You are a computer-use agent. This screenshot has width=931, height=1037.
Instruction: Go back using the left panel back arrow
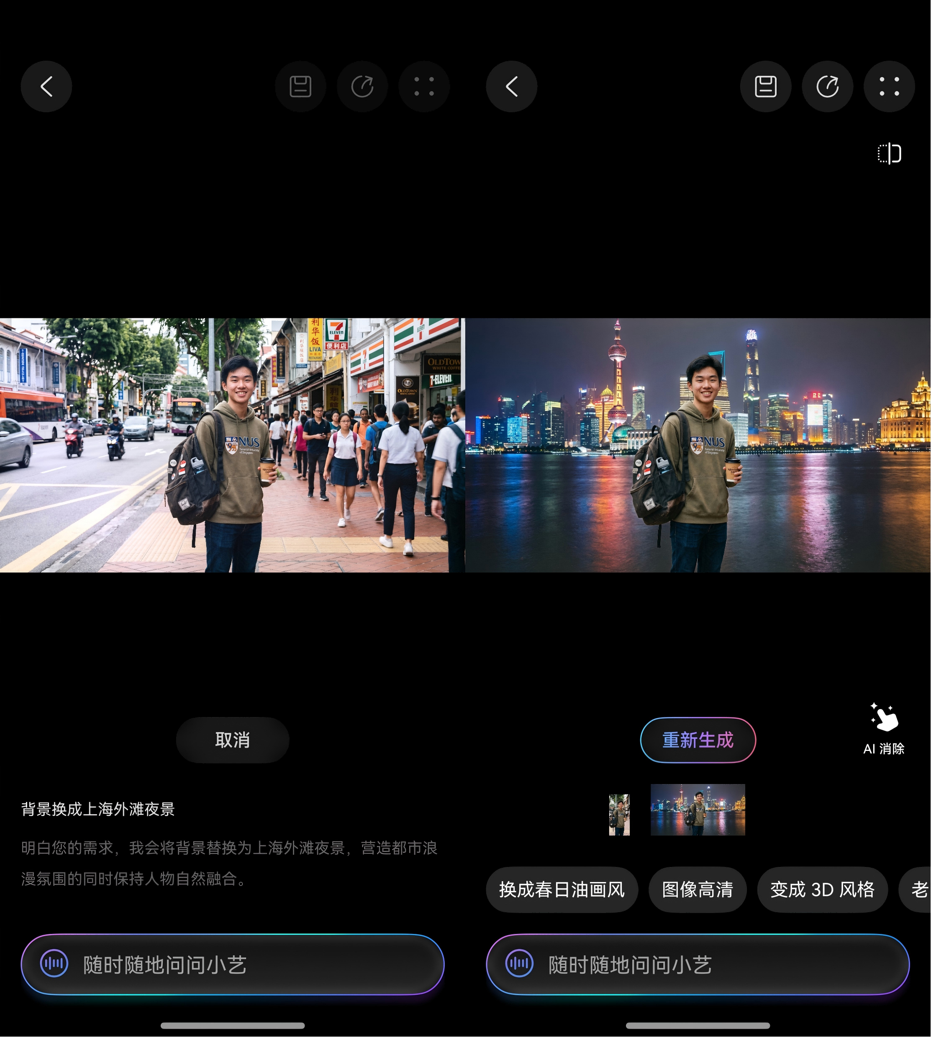[x=46, y=86]
